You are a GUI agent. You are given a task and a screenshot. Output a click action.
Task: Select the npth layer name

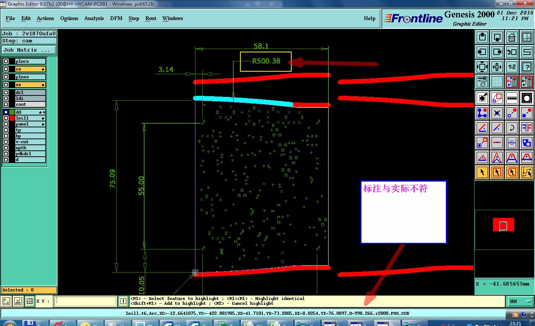click(x=30, y=148)
